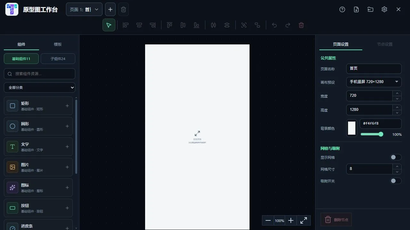Switch to the 模板 tab
This screenshot has width=410, height=230.
tap(58, 44)
